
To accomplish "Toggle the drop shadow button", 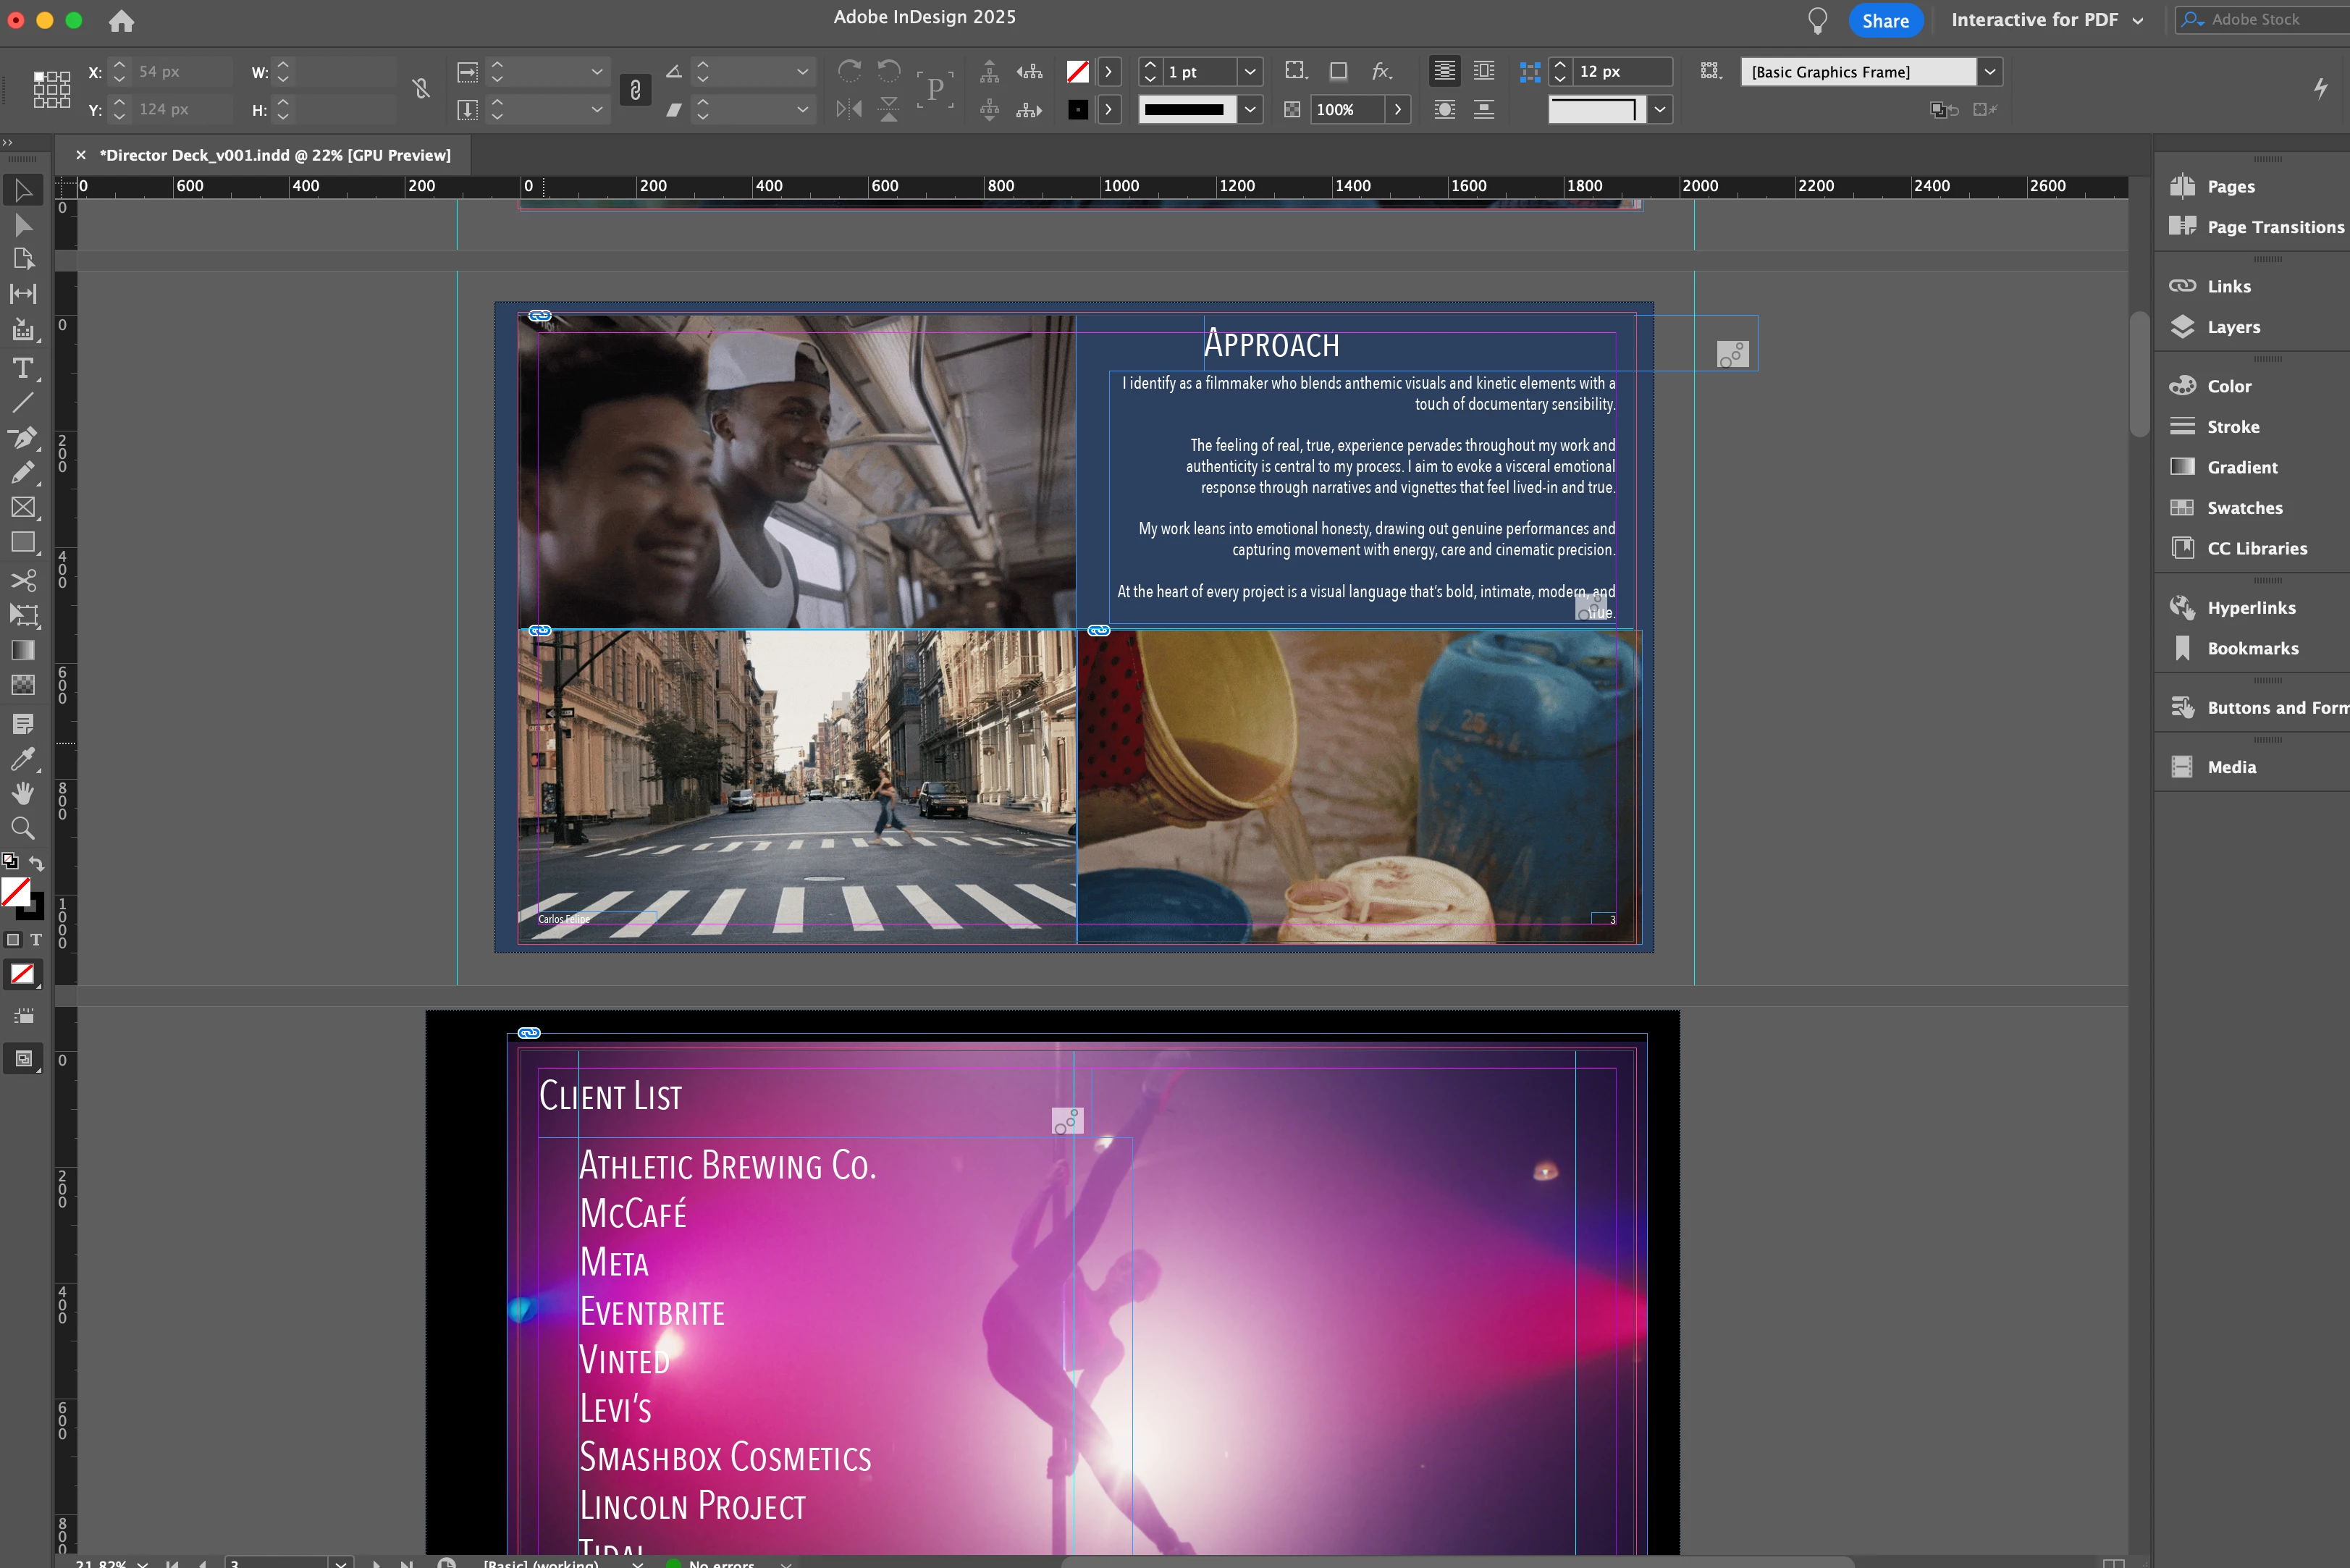I will pos(1338,71).
